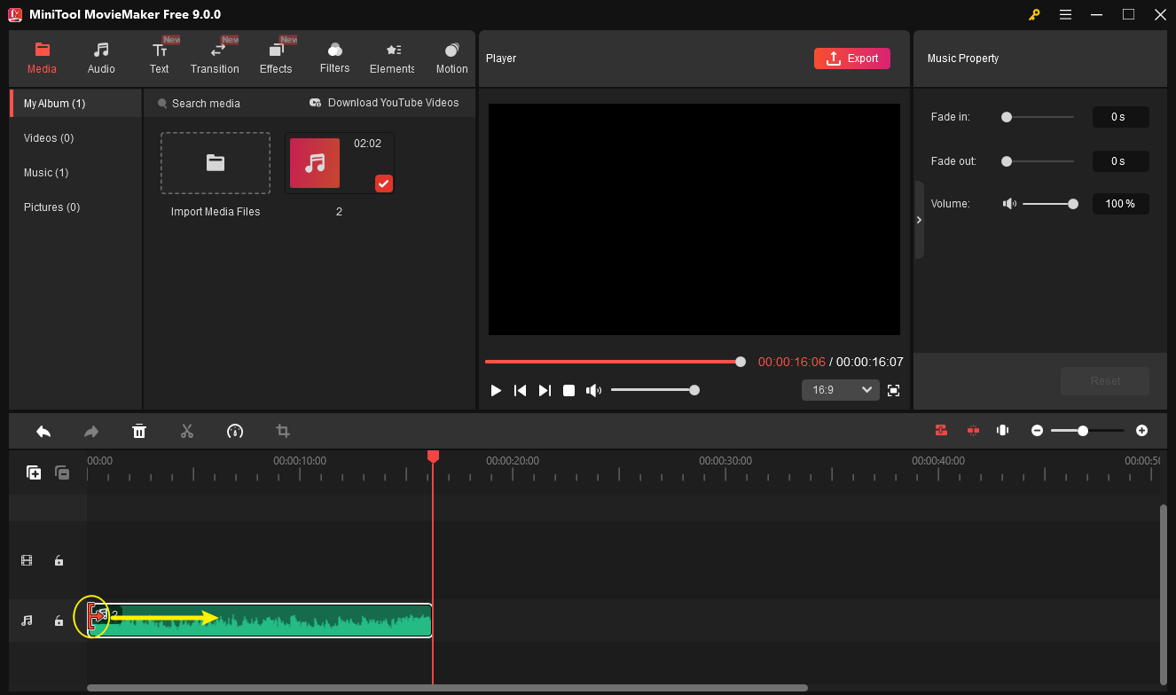Click the Fade out value field
Screen dimensions: 1176x695
[1120, 161]
